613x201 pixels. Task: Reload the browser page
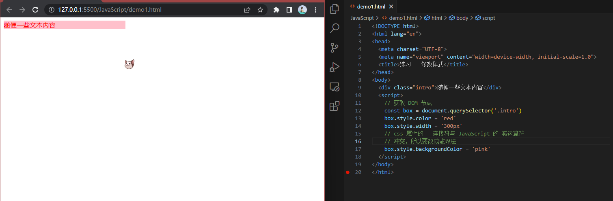coord(35,10)
